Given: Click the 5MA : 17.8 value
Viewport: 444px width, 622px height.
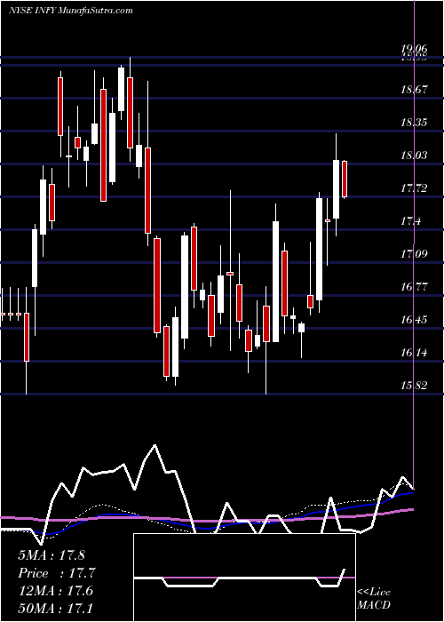Looking at the screenshot, I should (x=52, y=555).
